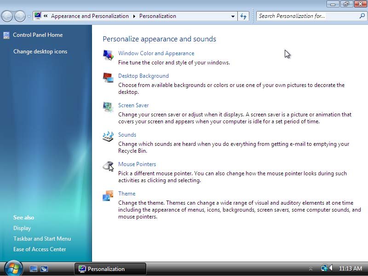Click the Theme icon
This screenshot has height=276, width=368.
[x=108, y=195]
